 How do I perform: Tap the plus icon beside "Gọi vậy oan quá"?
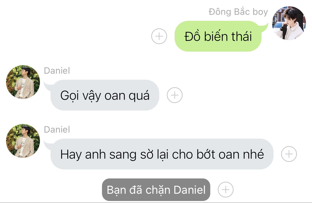[175, 95]
